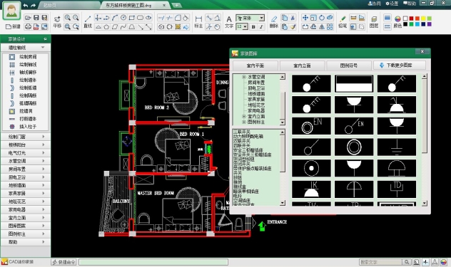Switch to the 室内立面 library tab

302,66
